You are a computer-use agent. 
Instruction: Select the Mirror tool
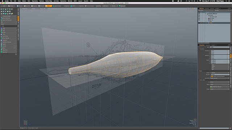(x=9, y=48)
